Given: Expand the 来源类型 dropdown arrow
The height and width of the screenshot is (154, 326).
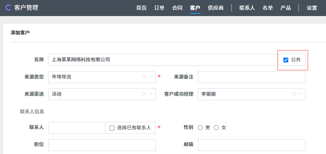Looking at the screenshot, I should [x=151, y=77].
